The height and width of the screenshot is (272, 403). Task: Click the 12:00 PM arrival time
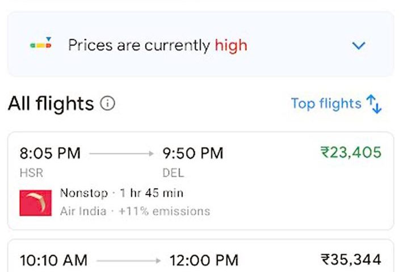(204, 261)
